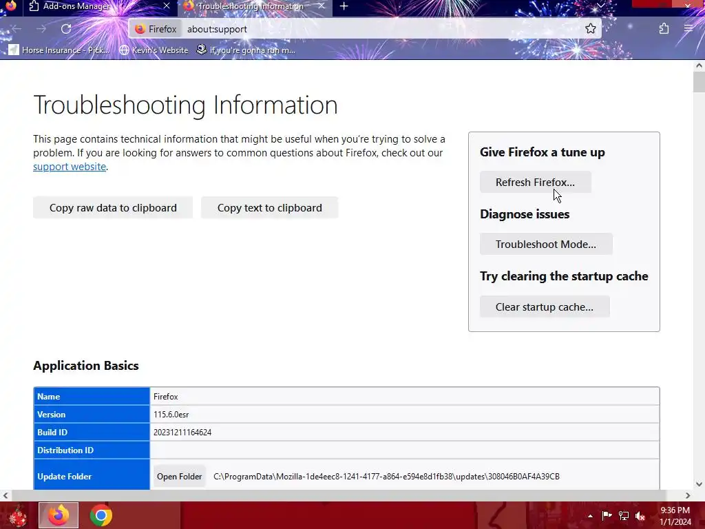The image size is (705, 529).
Task: Click the Refresh Firefox button
Action: click(535, 182)
